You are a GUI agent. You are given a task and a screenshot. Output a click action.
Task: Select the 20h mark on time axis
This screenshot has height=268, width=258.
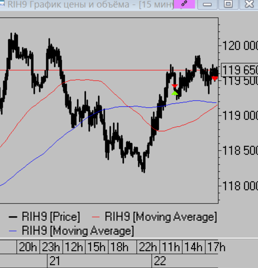(28, 247)
